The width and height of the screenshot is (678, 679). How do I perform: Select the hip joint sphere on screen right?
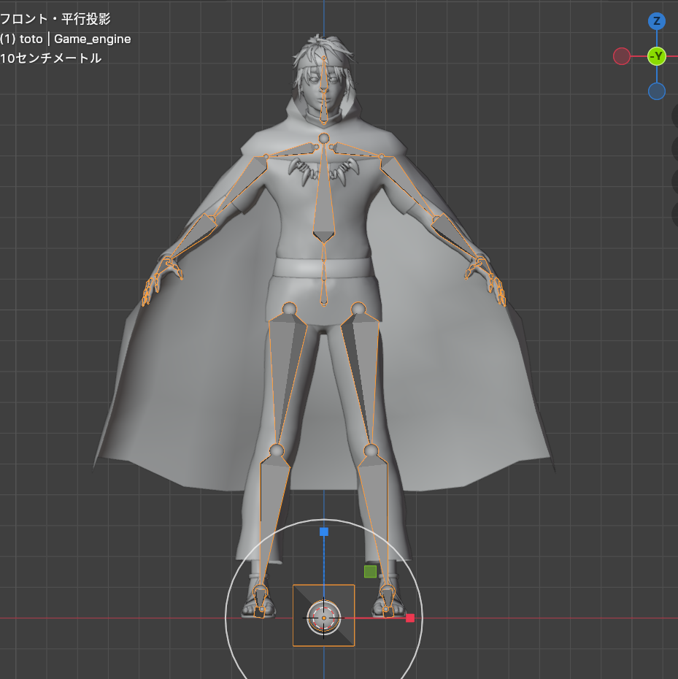[x=358, y=309]
